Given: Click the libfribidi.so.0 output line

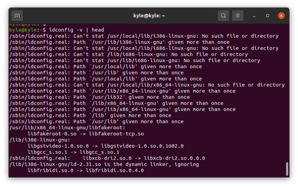Looking at the screenshot, I should click(86, 170).
